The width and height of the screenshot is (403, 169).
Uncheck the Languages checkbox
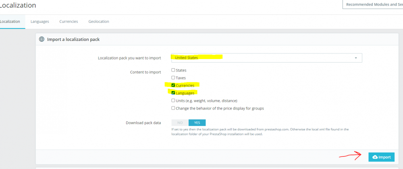(x=173, y=93)
